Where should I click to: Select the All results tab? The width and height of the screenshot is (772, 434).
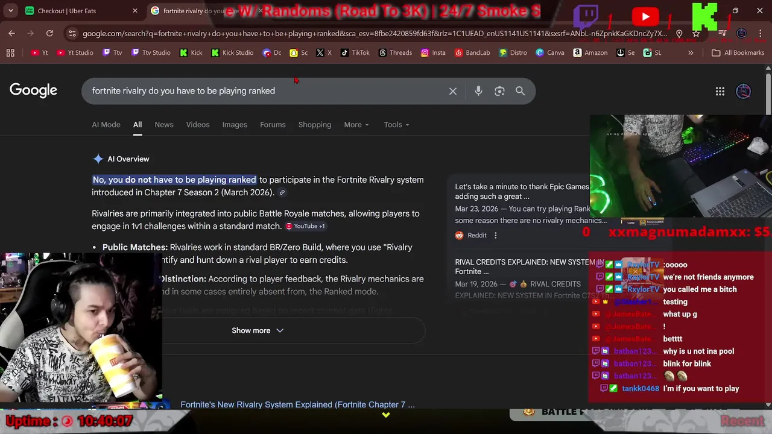pyautogui.click(x=138, y=125)
